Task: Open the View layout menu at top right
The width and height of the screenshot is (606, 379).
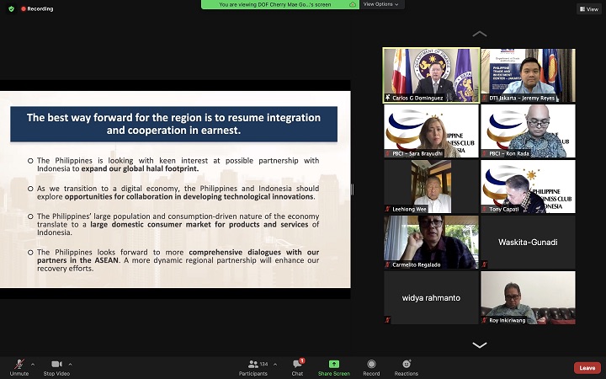Action: click(589, 9)
